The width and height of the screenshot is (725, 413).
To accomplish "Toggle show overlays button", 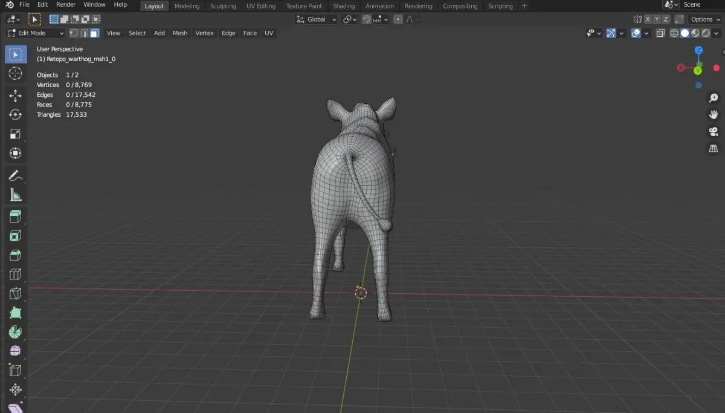I will point(636,33).
